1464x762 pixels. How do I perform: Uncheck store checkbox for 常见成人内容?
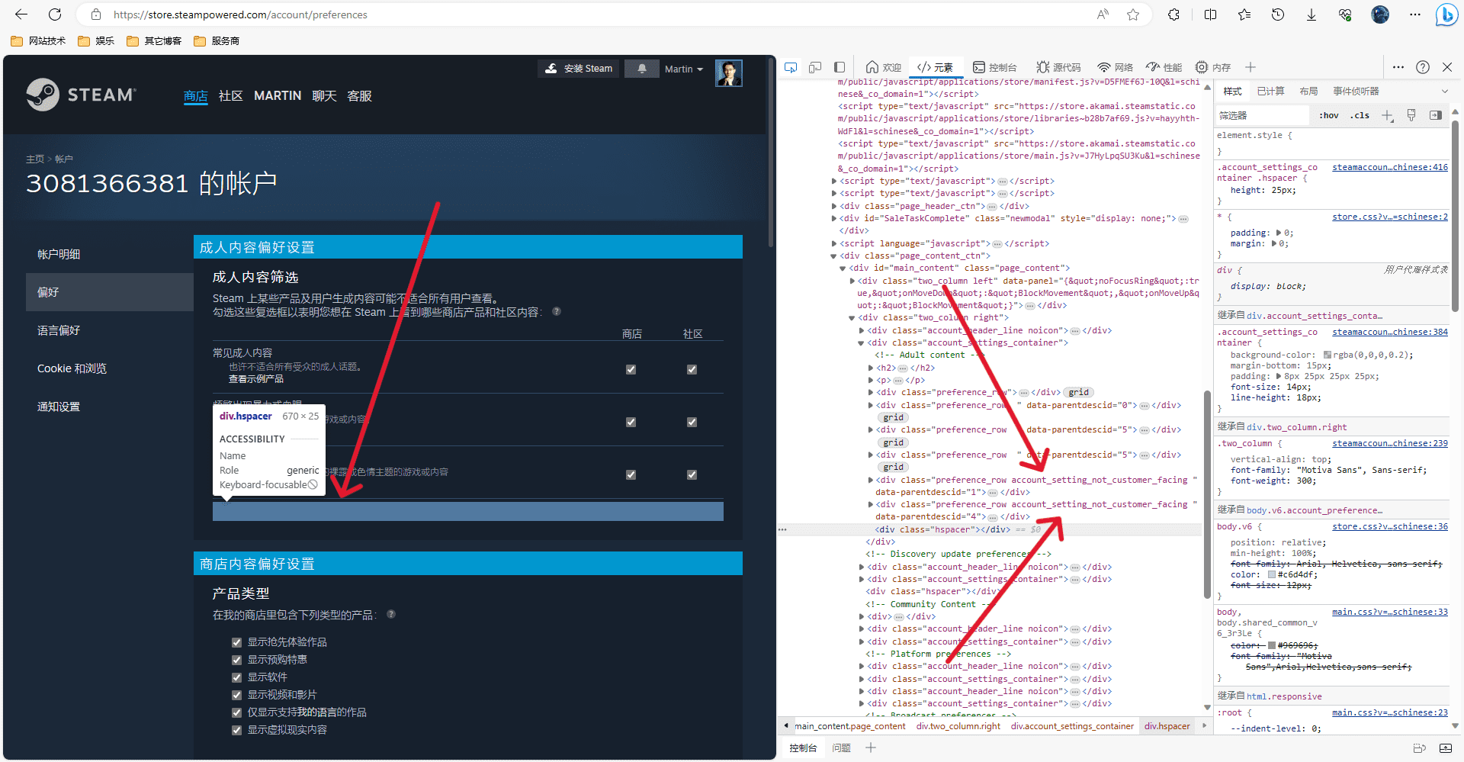pyautogui.click(x=631, y=369)
